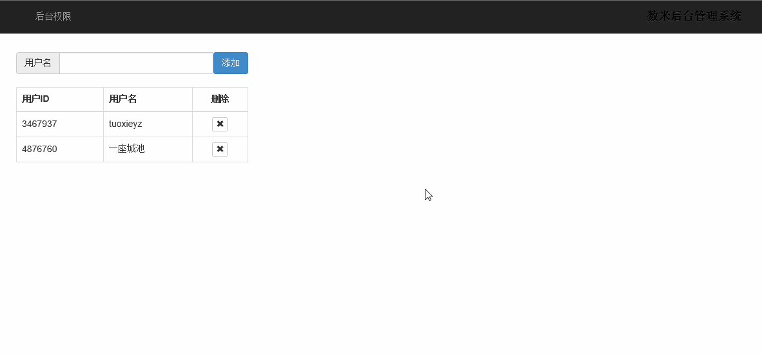Screen dimensions: 762x355
Task: Click the 用户ID column header
Action: 60,100
